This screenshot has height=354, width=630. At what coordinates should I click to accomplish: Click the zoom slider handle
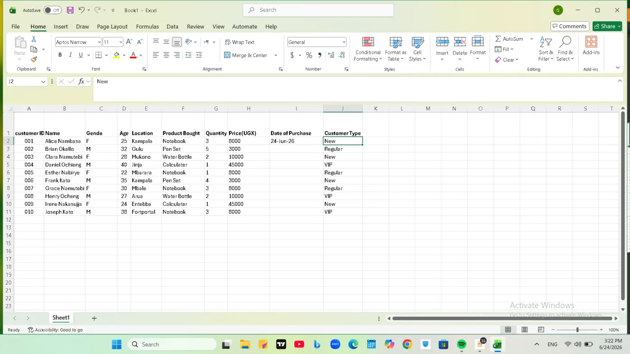tap(577, 330)
